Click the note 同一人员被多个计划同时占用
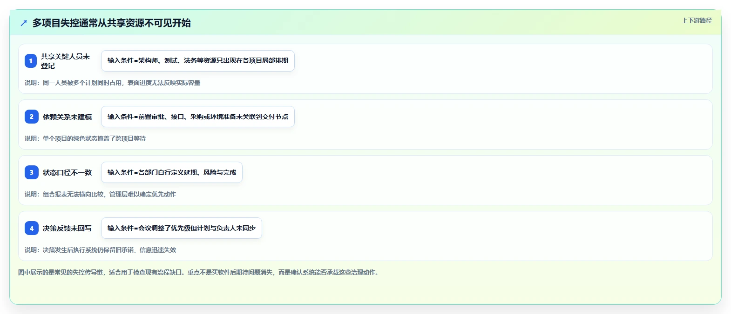The width and height of the screenshot is (731, 314). click(x=112, y=83)
